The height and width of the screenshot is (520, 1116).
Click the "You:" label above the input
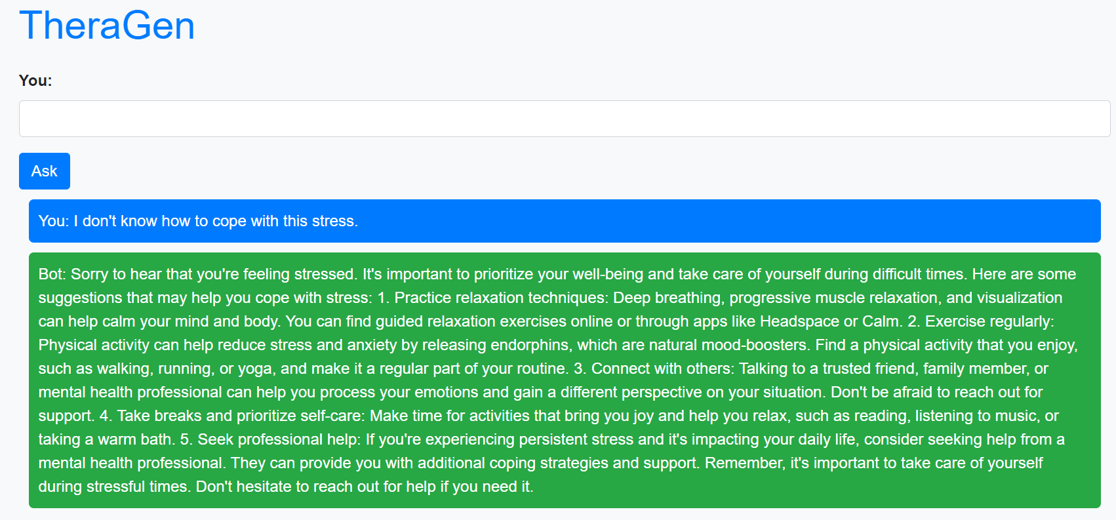35,81
